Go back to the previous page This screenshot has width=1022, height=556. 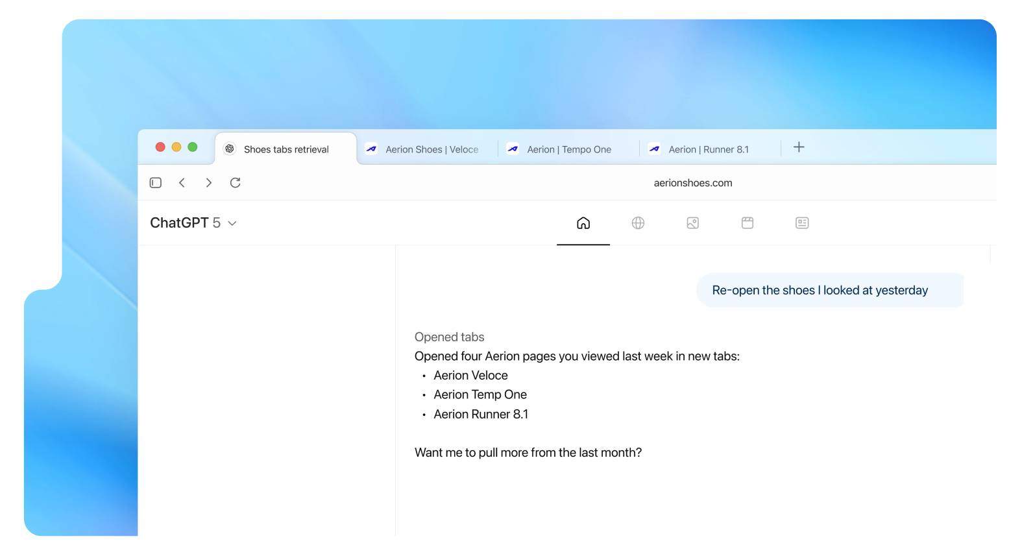click(182, 183)
